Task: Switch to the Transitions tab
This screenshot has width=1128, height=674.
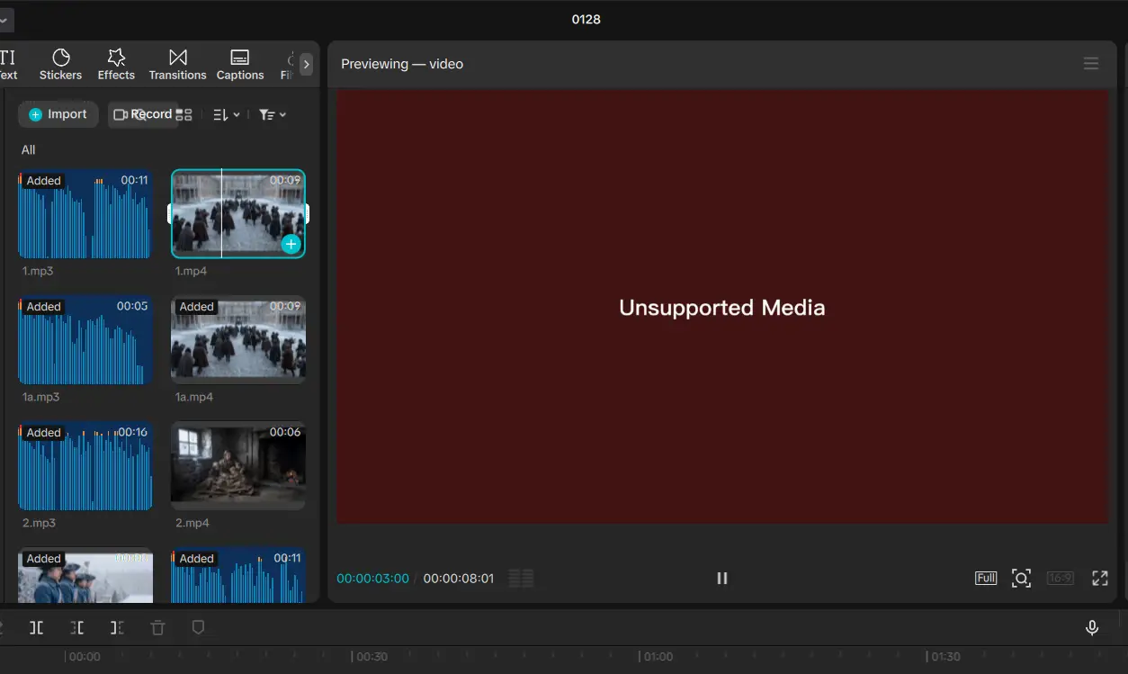Action: coord(177,64)
